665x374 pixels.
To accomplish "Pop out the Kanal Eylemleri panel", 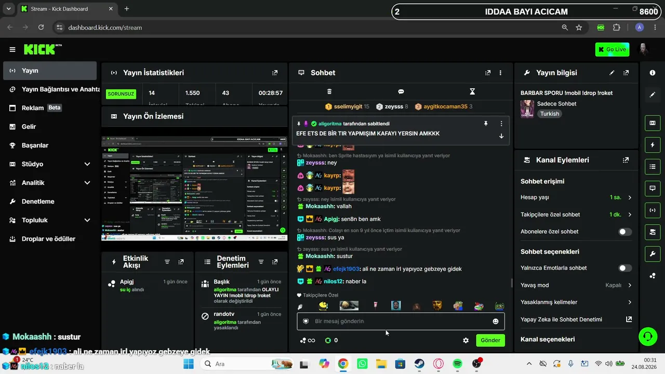I will (x=626, y=160).
